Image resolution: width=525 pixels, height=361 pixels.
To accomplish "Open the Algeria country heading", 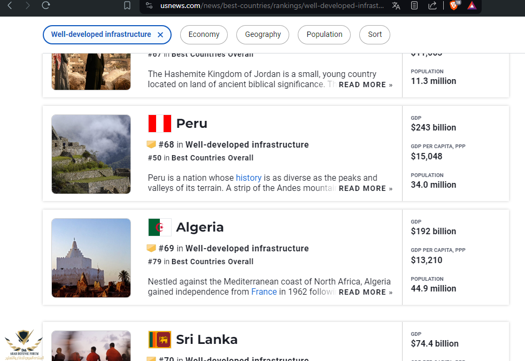I will (x=200, y=227).
